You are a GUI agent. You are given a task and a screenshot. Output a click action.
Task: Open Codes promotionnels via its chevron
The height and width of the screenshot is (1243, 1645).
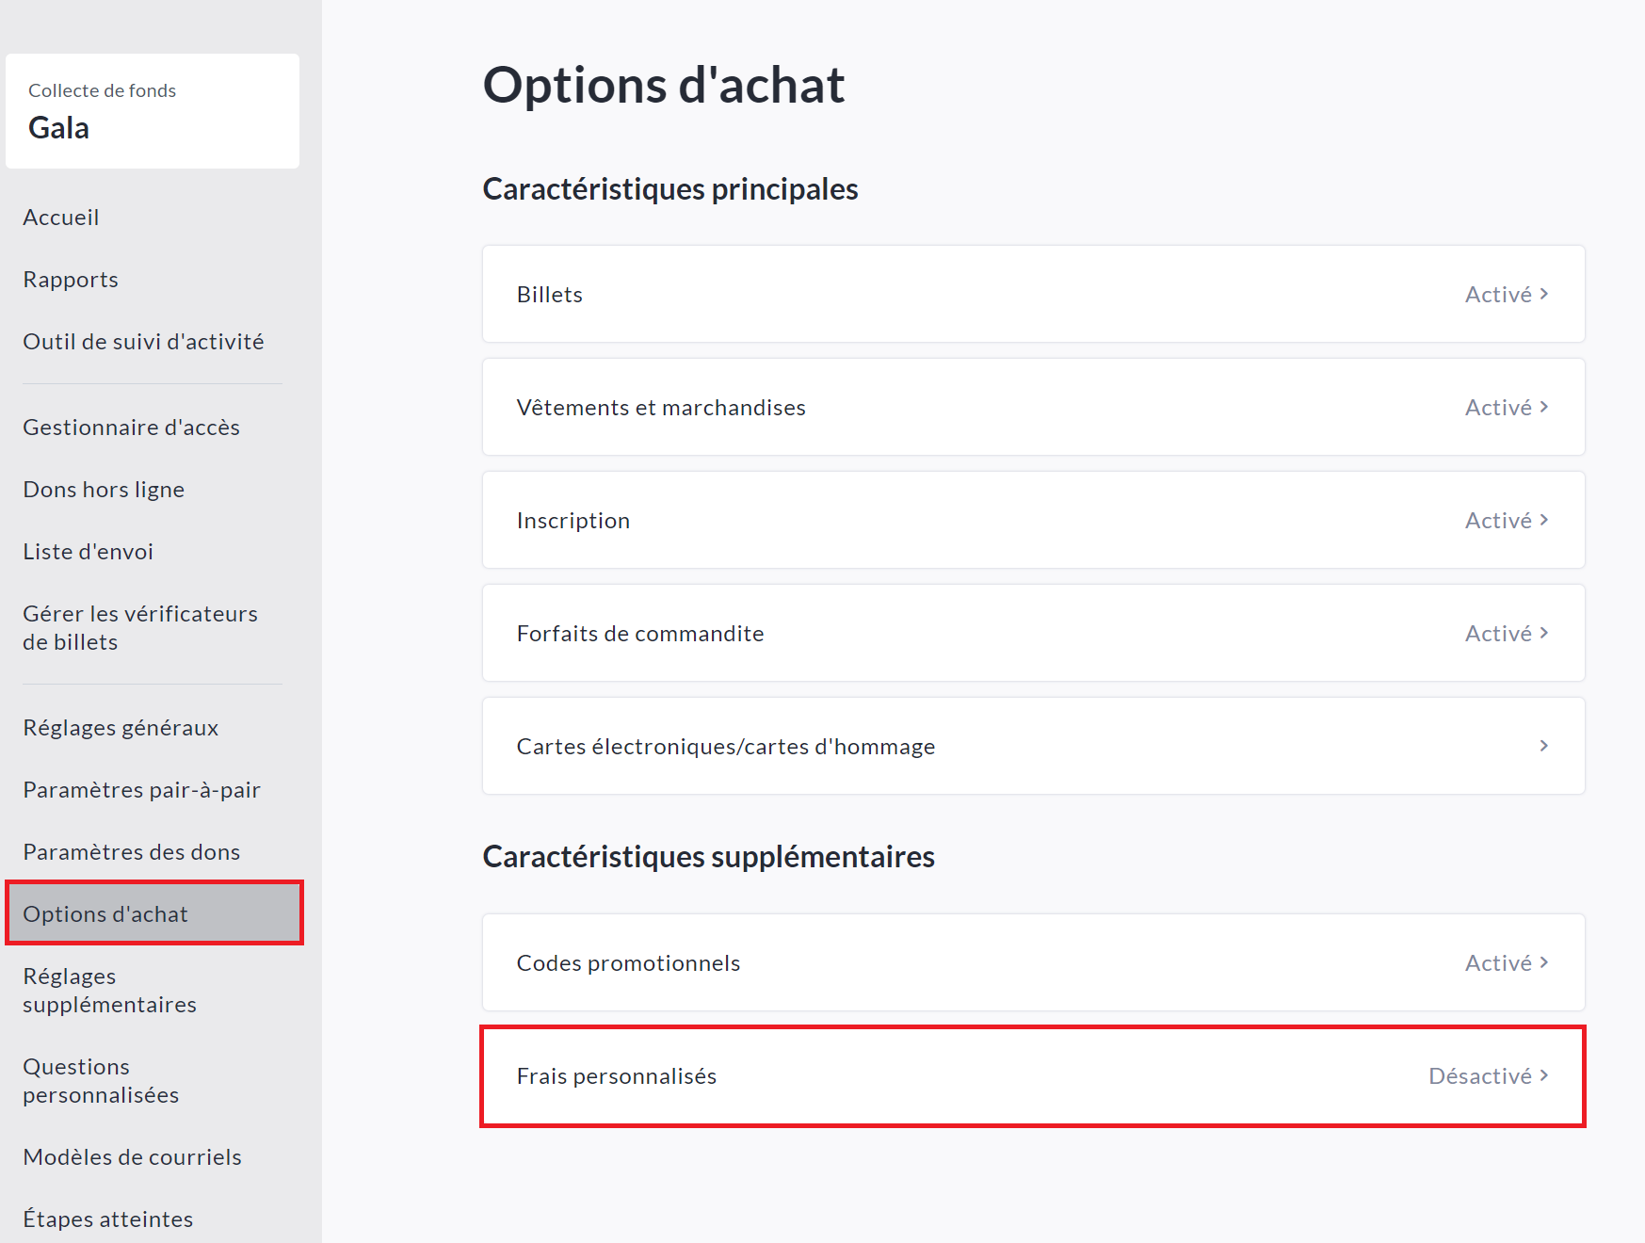tap(1543, 962)
